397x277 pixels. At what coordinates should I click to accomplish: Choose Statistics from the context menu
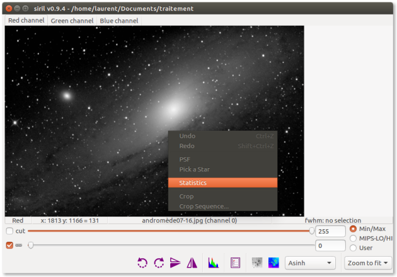pos(222,183)
